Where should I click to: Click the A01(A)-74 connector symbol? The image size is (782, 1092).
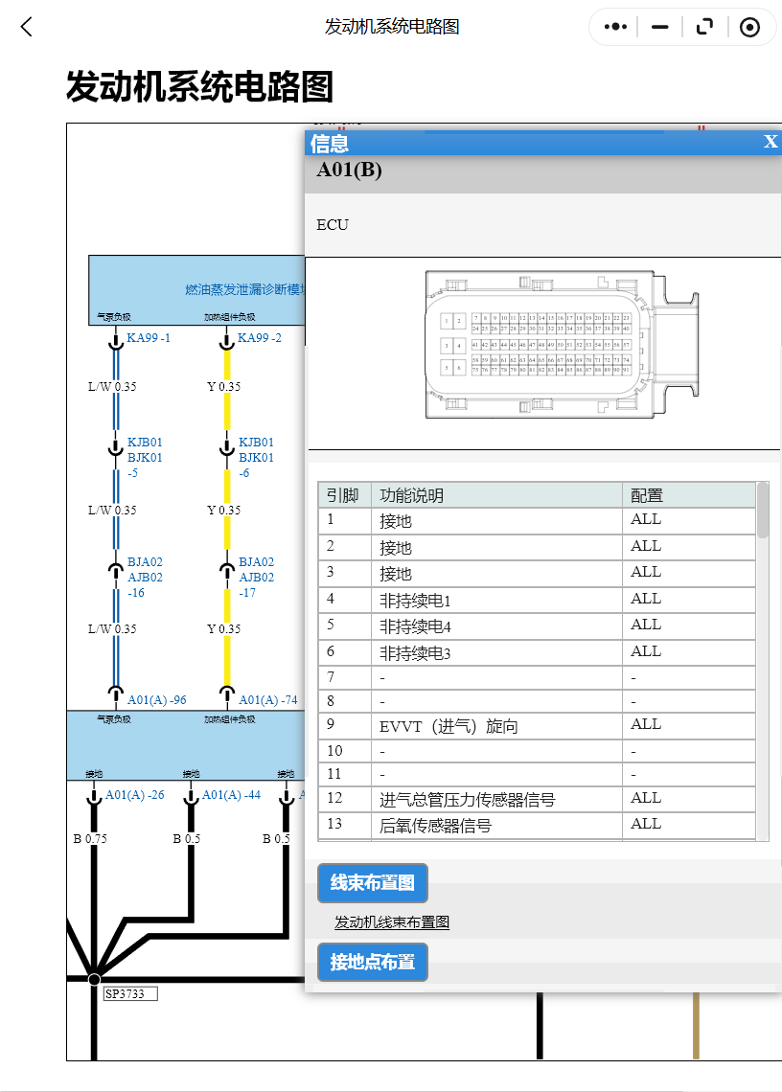227,693
